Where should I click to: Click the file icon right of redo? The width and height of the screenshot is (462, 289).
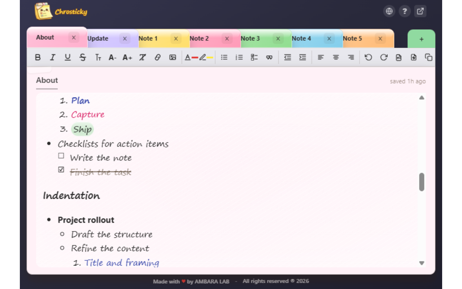(x=398, y=57)
